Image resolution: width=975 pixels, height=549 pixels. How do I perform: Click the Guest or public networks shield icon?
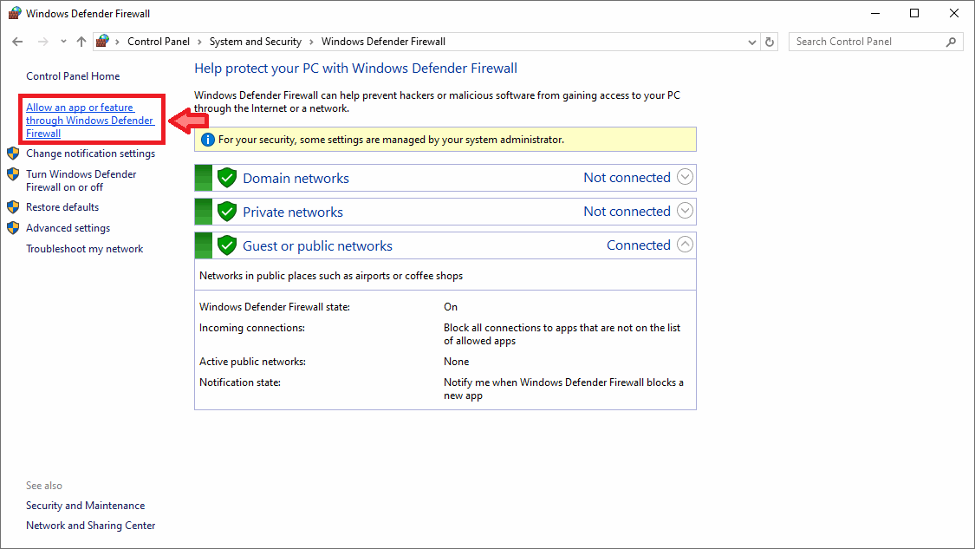pyautogui.click(x=227, y=245)
